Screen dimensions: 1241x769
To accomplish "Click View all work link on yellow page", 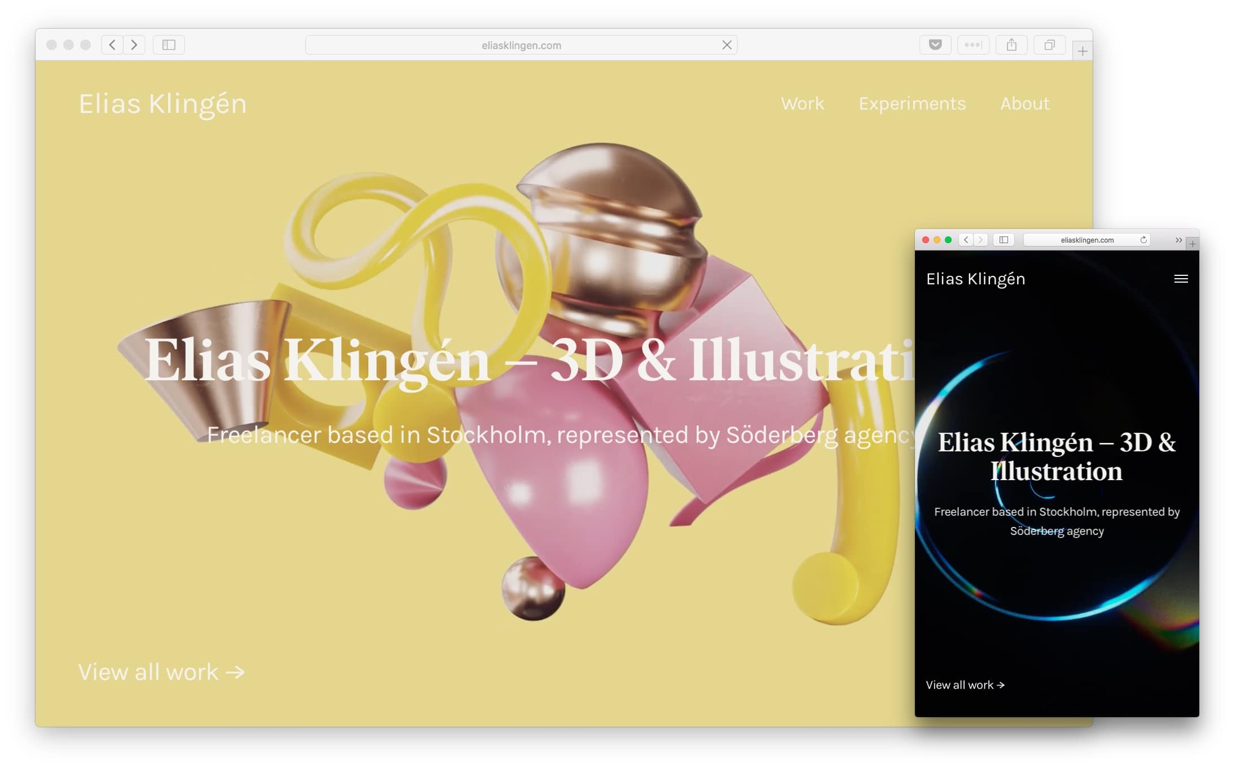I will click(x=161, y=672).
